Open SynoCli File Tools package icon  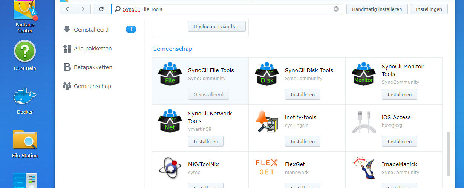[170, 74]
